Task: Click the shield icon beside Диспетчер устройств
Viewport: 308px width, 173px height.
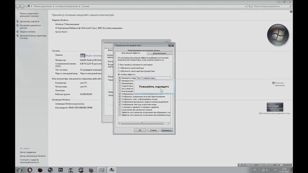Action: click(x=17, y=21)
